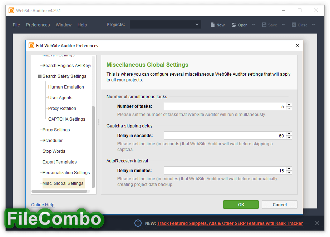Click the WebSite Auditor app logo icon
Screen dimensions: 330x237
(11, 10)
